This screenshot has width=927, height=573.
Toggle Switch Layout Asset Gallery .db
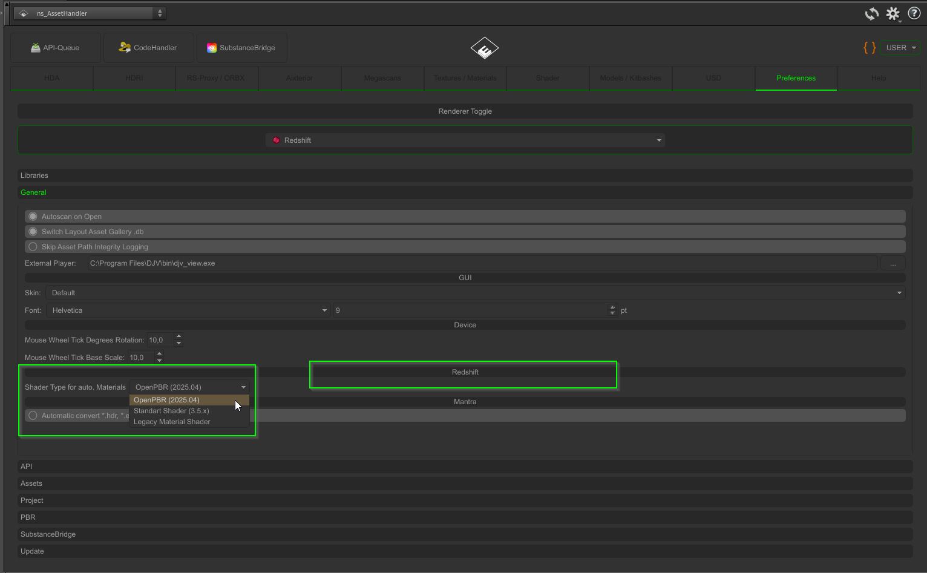tap(33, 232)
